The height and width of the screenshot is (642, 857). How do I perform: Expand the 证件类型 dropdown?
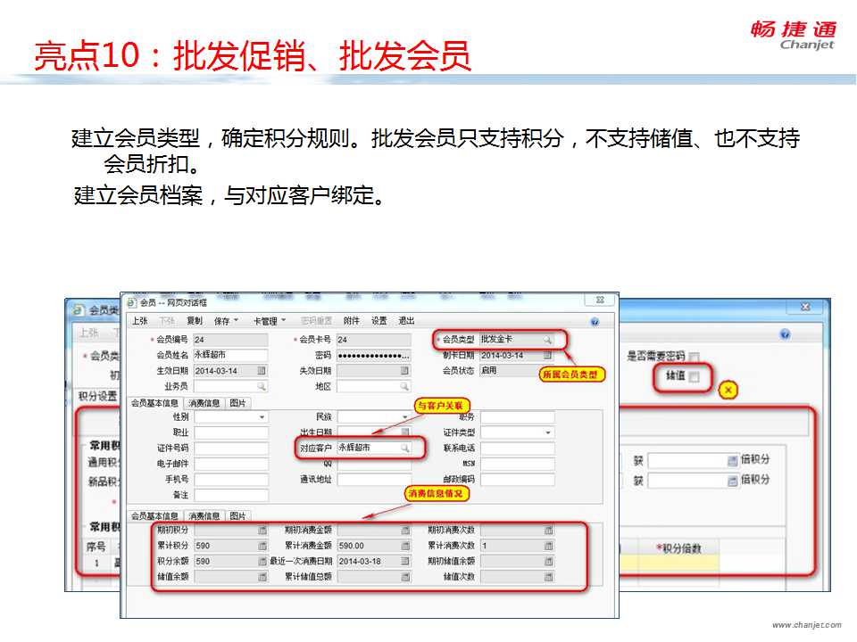click(x=547, y=432)
